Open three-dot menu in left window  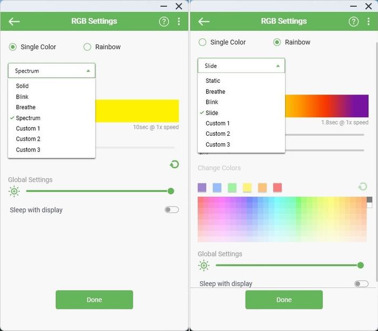[x=179, y=22]
